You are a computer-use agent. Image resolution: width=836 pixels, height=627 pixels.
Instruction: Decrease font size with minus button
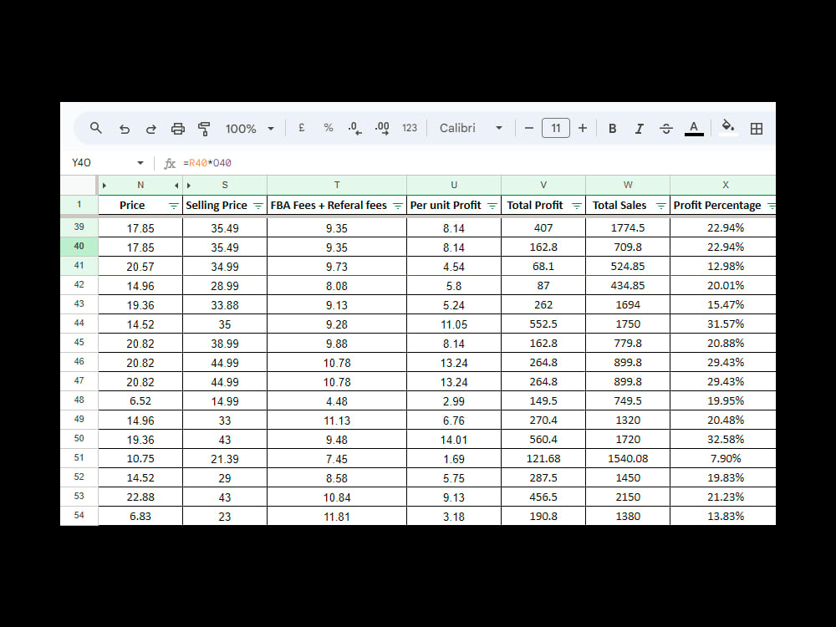pos(529,128)
